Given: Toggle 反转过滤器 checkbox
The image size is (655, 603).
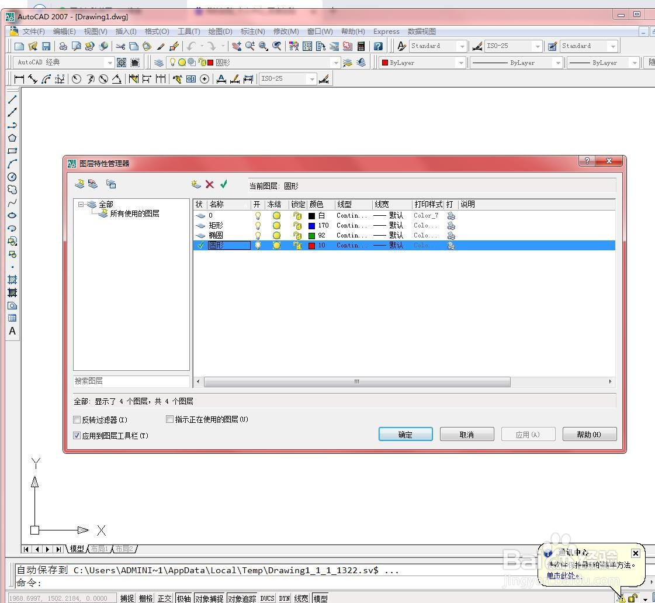Looking at the screenshot, I should click(77, 419).
